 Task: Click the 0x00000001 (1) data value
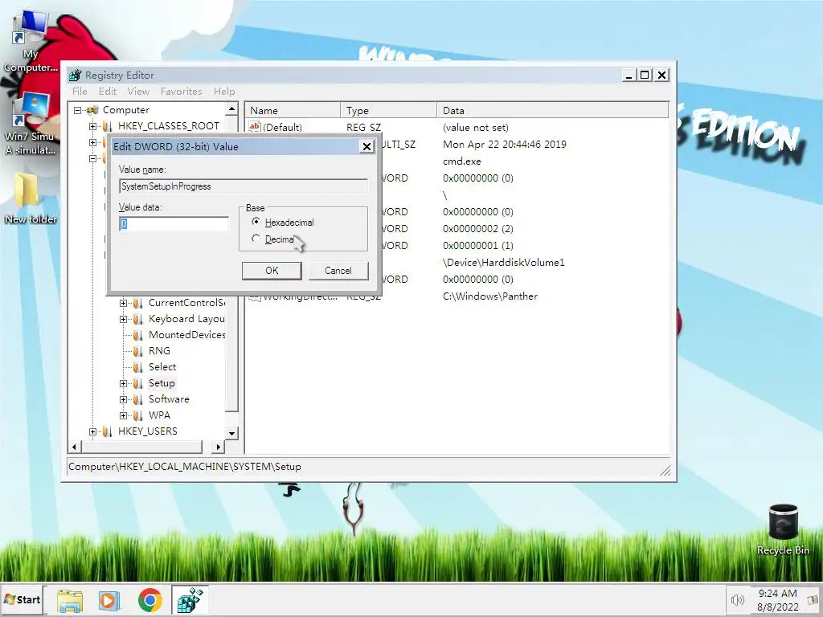[478, 246]
